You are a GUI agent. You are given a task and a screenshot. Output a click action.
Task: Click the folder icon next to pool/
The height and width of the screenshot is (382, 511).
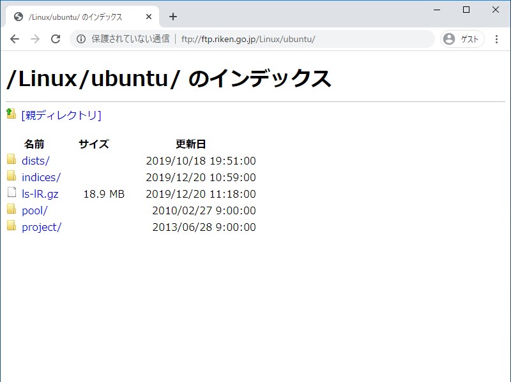tap(11, 210)
